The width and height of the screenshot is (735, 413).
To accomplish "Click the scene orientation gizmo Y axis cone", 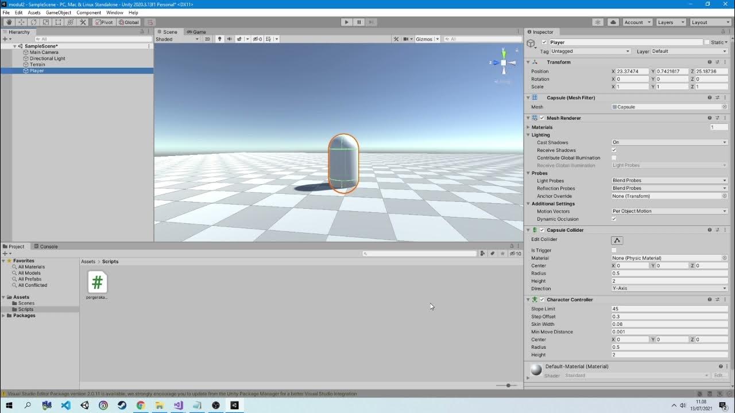I will pos(504,53).
